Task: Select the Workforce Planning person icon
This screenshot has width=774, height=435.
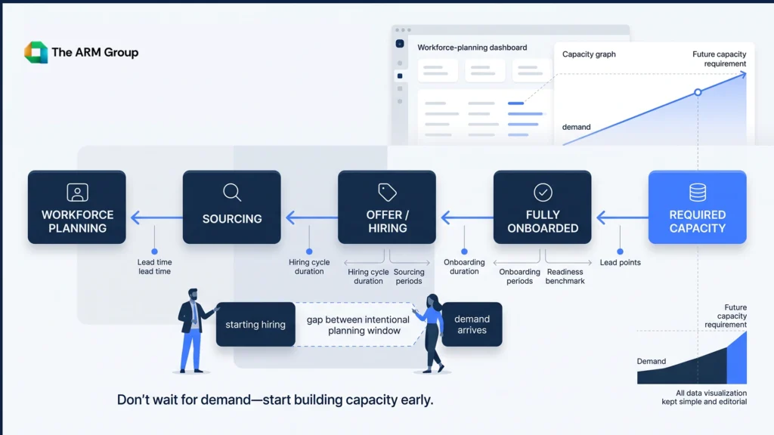Action: (78, 193)
